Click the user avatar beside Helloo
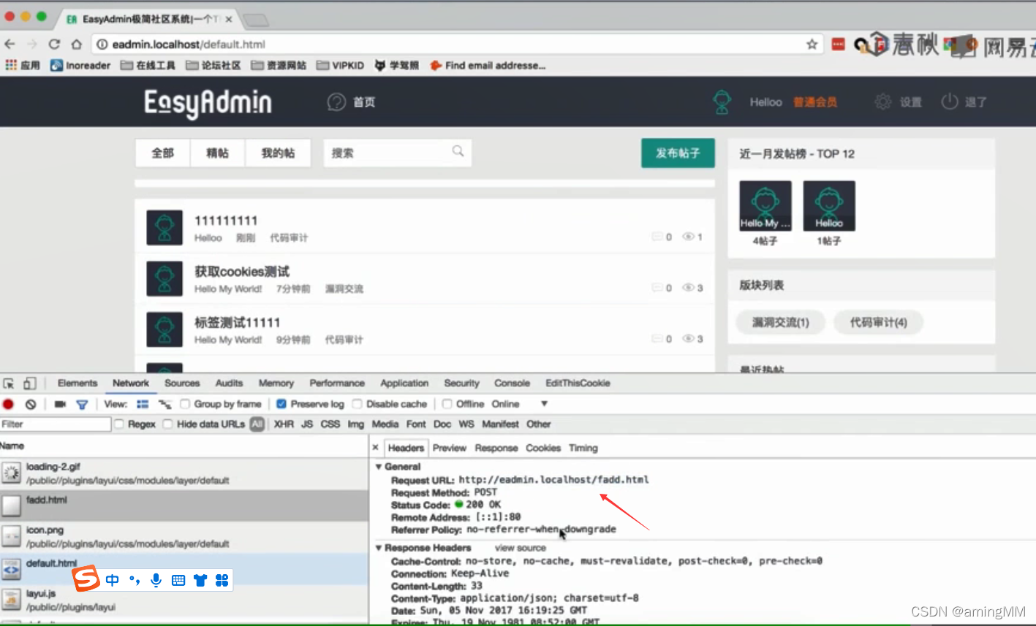Viewport: 1036px width, 626px height. pyautogui.click(x=722, y=102)
